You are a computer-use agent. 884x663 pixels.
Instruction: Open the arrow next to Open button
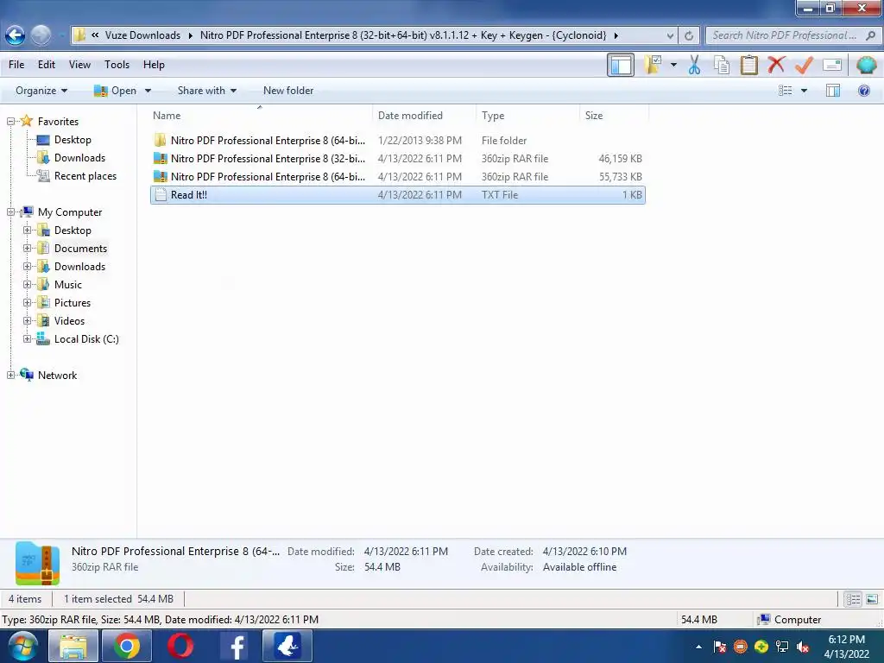(148, 91)
